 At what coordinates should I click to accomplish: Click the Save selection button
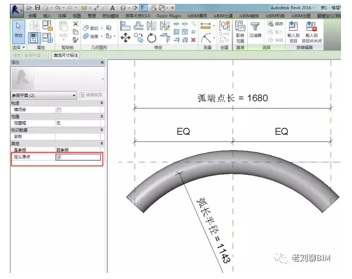275,24
